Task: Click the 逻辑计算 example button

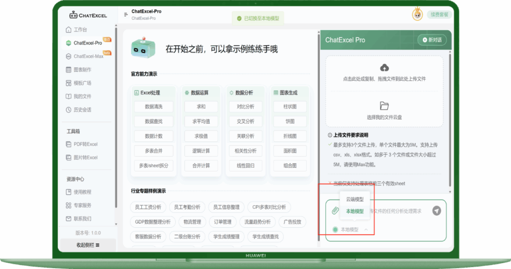Action: (x=201, y=151)
